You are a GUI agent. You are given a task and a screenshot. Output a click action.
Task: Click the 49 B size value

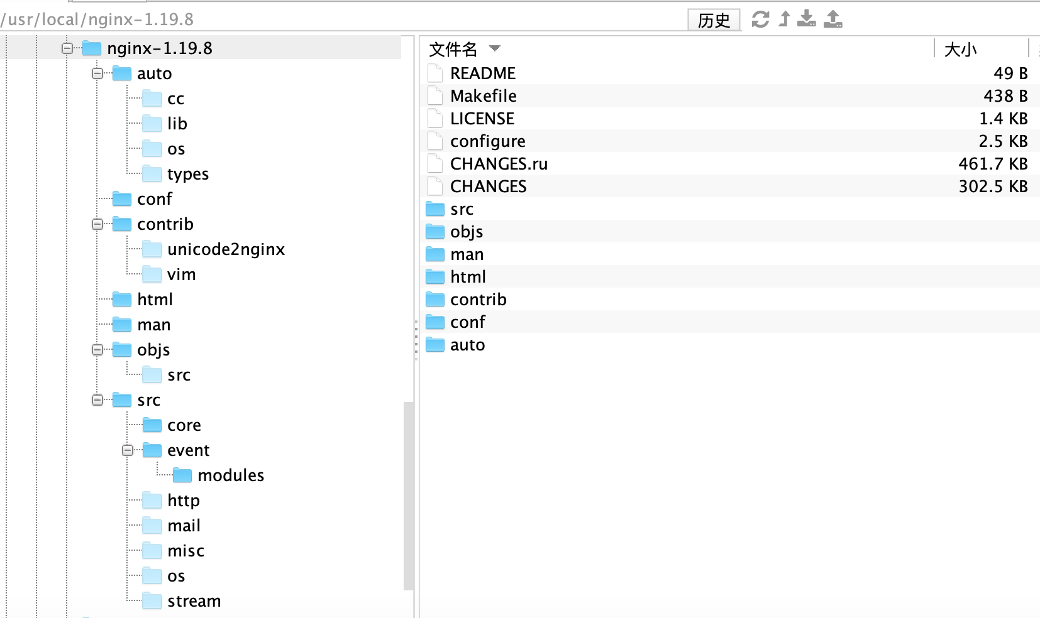pyautogui.click(x=1010, y=73)
